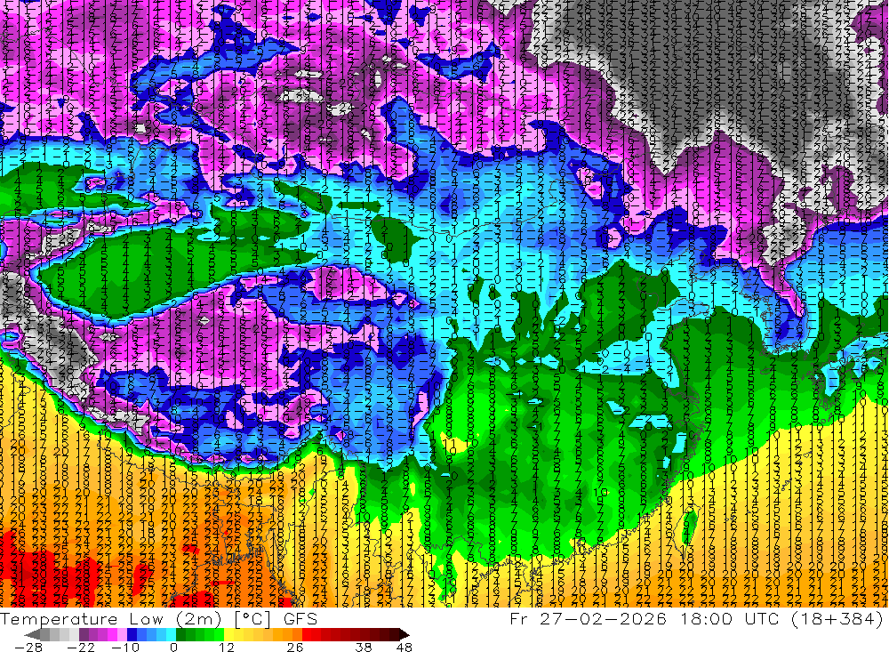889x652 pixels.
Task: Click the 'Fr 27-02-2026 18:00 UTC' date label
Action: click(645, 618)
